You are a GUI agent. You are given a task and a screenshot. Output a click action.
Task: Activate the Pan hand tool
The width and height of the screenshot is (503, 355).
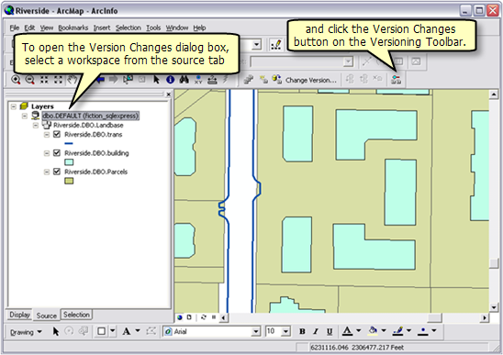click(x=72, y=80)
